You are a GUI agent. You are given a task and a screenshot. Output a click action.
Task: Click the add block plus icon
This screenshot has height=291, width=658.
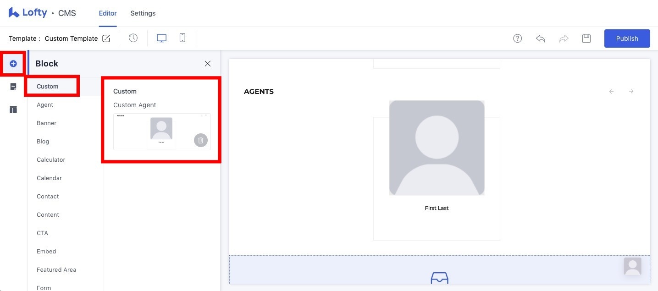click(13, 64)
